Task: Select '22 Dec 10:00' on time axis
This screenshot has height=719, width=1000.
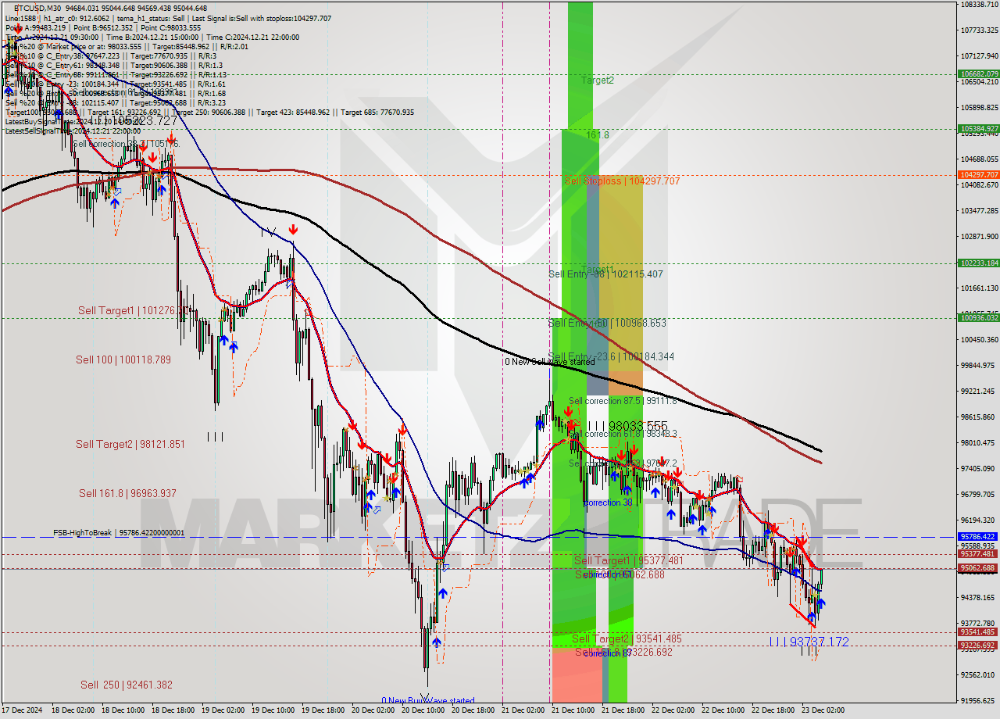Action: point(723,710)
